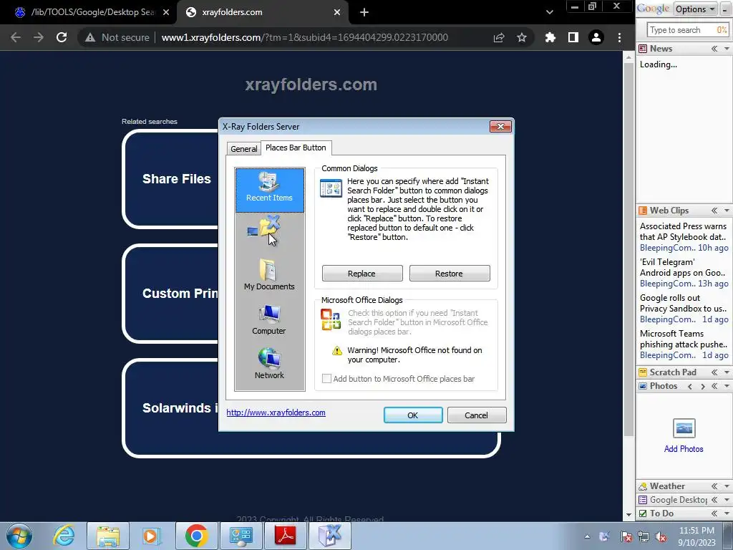Select the Recent Items places bar button
The width and height of the screenshot is (733, 550).
[270, 190]
